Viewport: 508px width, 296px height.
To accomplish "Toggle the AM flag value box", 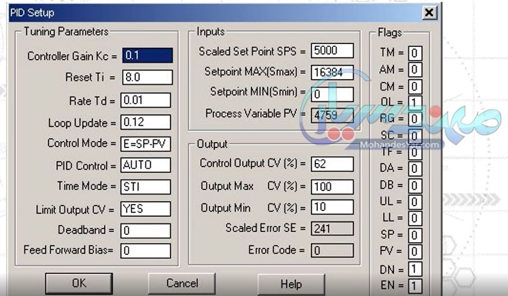I will (x=415, y=70).
